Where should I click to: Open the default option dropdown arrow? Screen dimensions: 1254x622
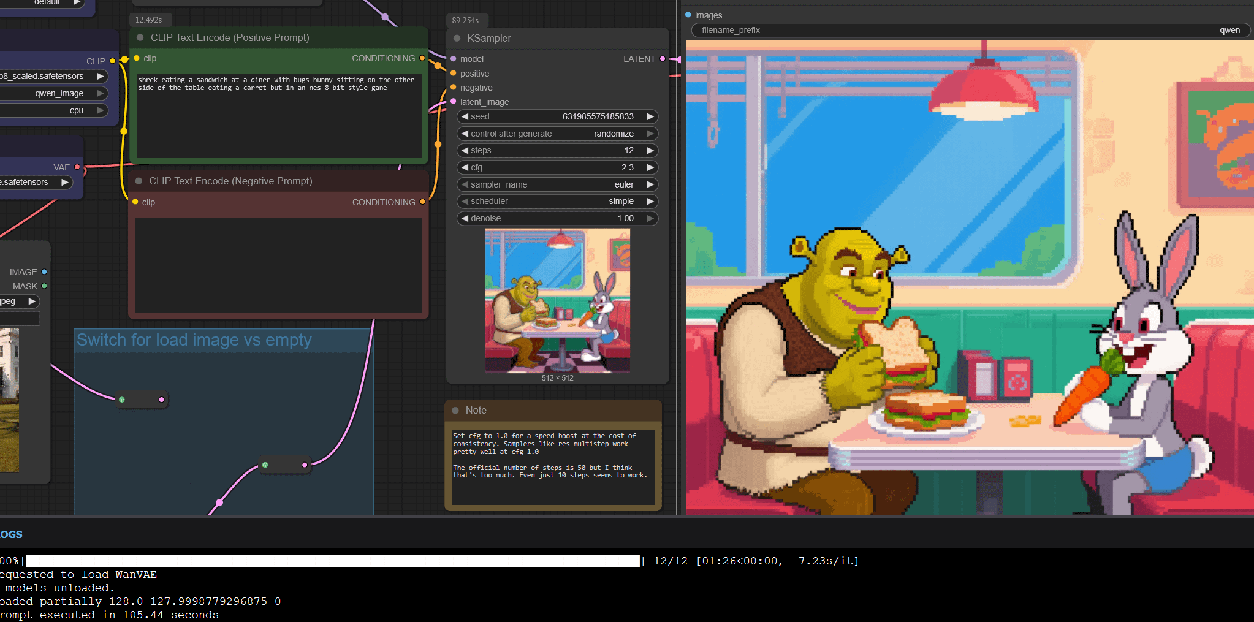tap(77, 2)
